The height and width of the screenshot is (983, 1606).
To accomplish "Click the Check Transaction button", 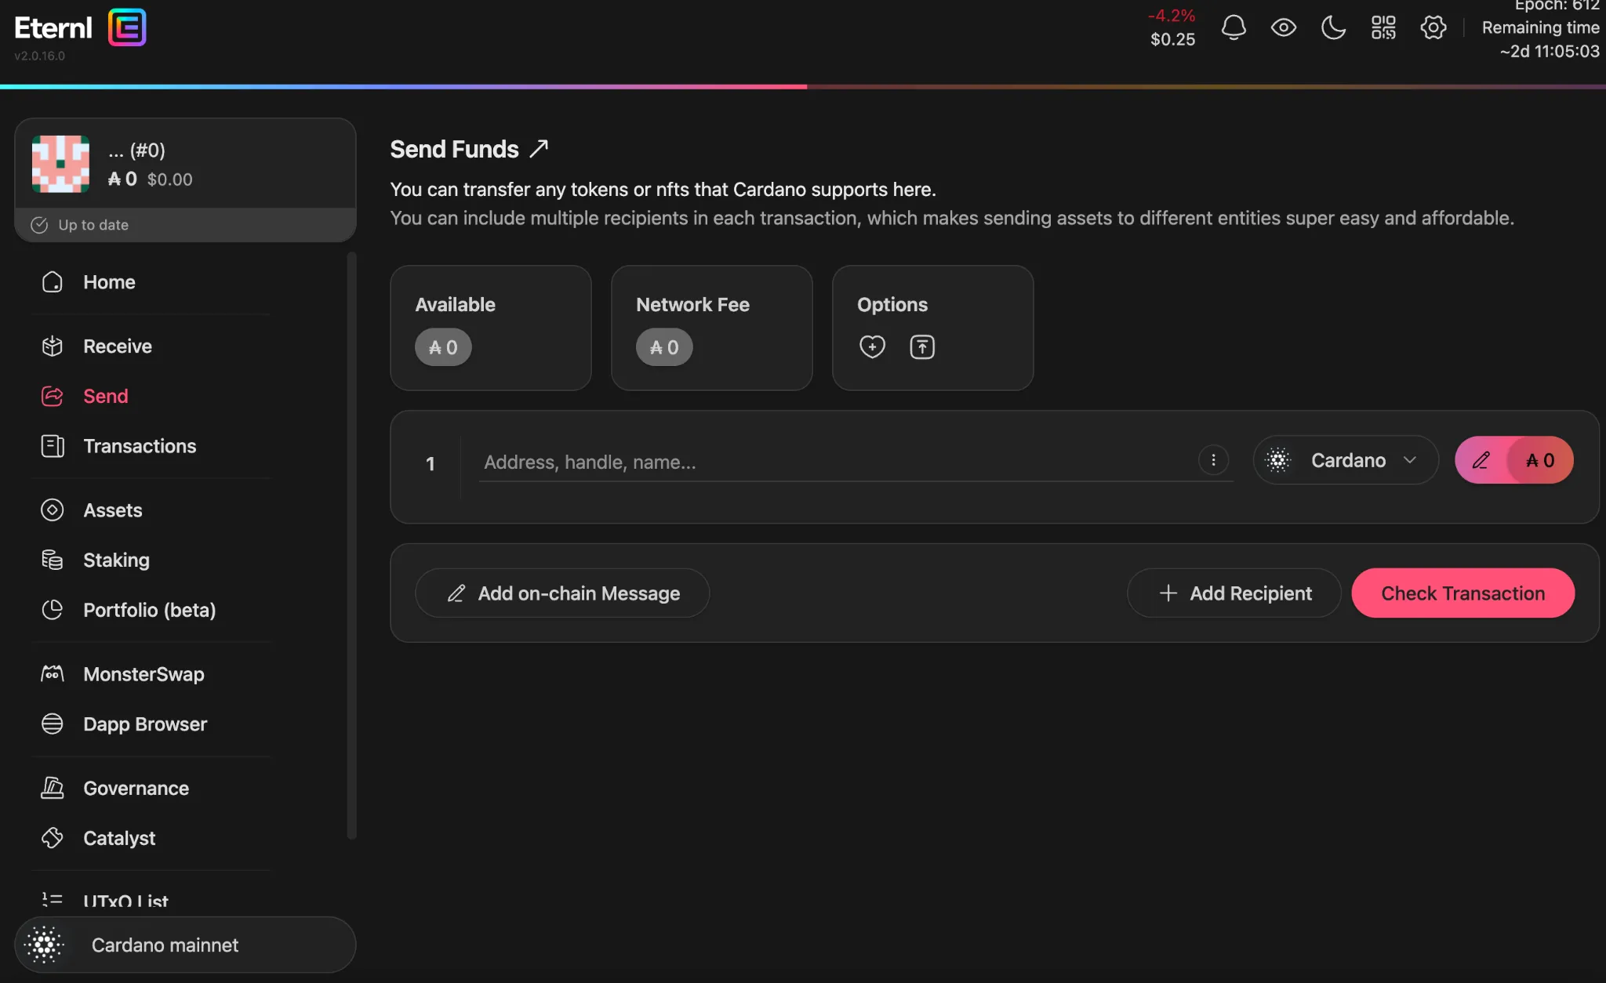I will tap(1462, 593).
